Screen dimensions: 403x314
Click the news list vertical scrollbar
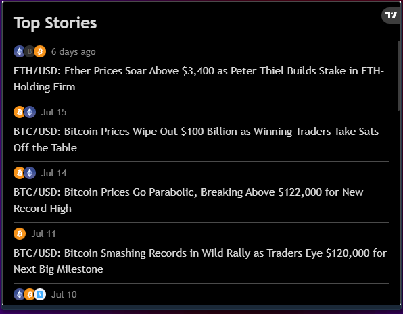pos(399,76)
